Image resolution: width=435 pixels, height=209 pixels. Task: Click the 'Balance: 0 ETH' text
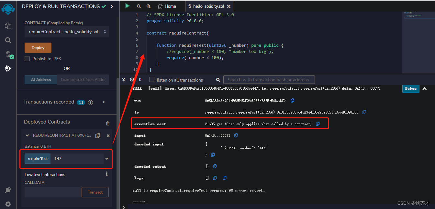click(38, 146)
